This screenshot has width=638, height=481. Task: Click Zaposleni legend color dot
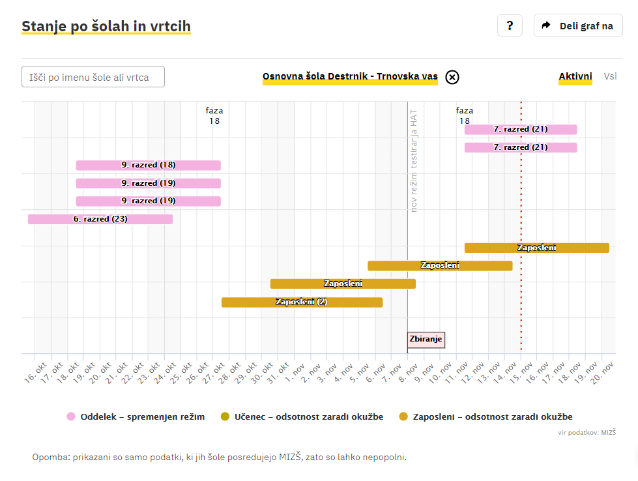tap(404, 416)
